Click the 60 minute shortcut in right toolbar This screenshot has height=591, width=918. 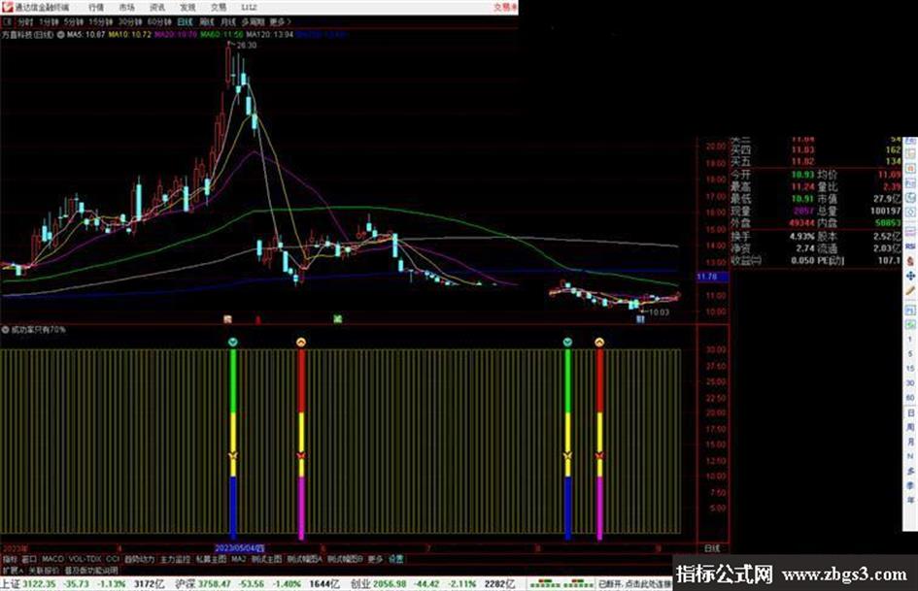pos(910,397)
